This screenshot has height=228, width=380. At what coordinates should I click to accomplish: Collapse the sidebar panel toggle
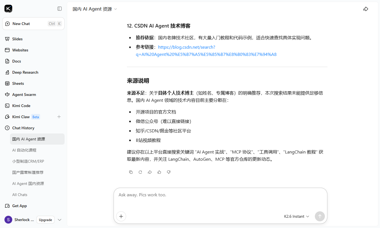tap(60, 9)
